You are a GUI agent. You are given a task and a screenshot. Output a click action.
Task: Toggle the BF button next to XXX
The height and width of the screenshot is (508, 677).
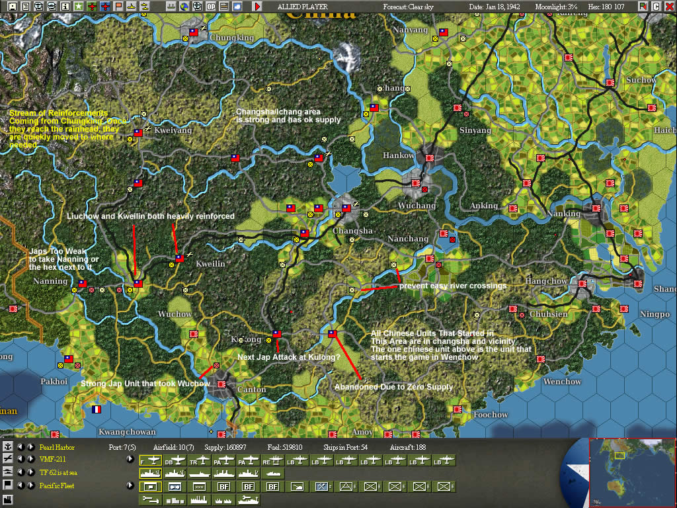(x=223, y=487)
